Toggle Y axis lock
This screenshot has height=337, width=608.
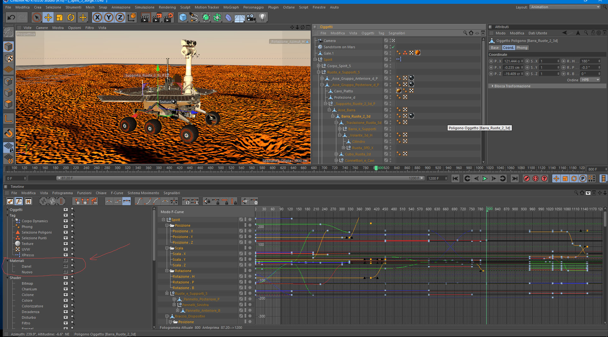click(x=109, y=18)
